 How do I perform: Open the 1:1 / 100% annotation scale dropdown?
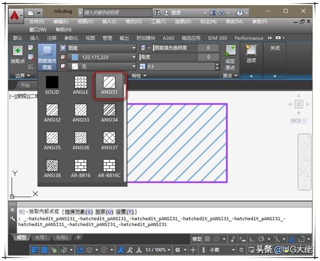(x=158, y=250)
